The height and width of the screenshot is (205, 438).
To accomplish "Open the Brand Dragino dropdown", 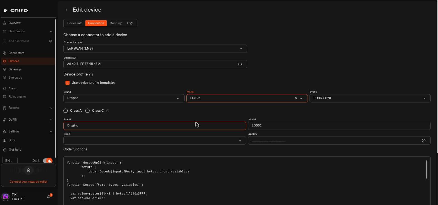I will click(124, 98).
